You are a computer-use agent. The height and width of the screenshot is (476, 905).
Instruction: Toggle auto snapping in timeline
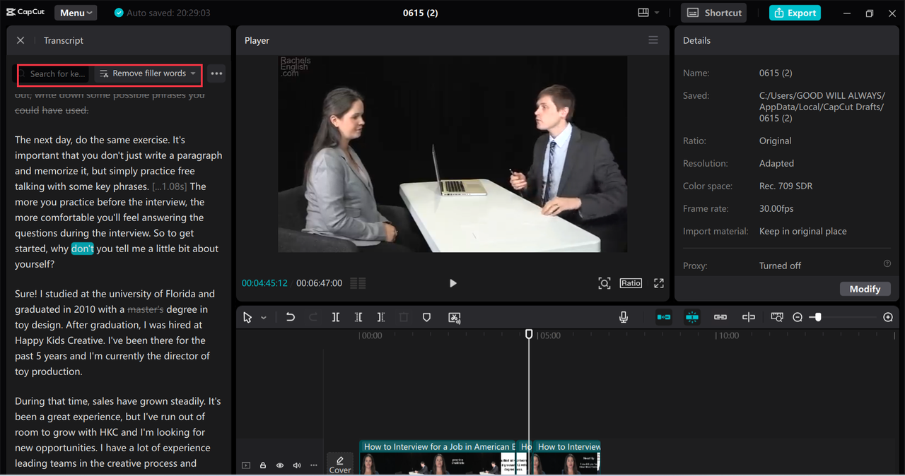692,318
